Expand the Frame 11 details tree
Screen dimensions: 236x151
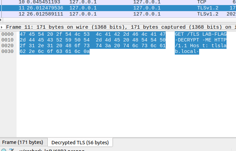(2, 27)
